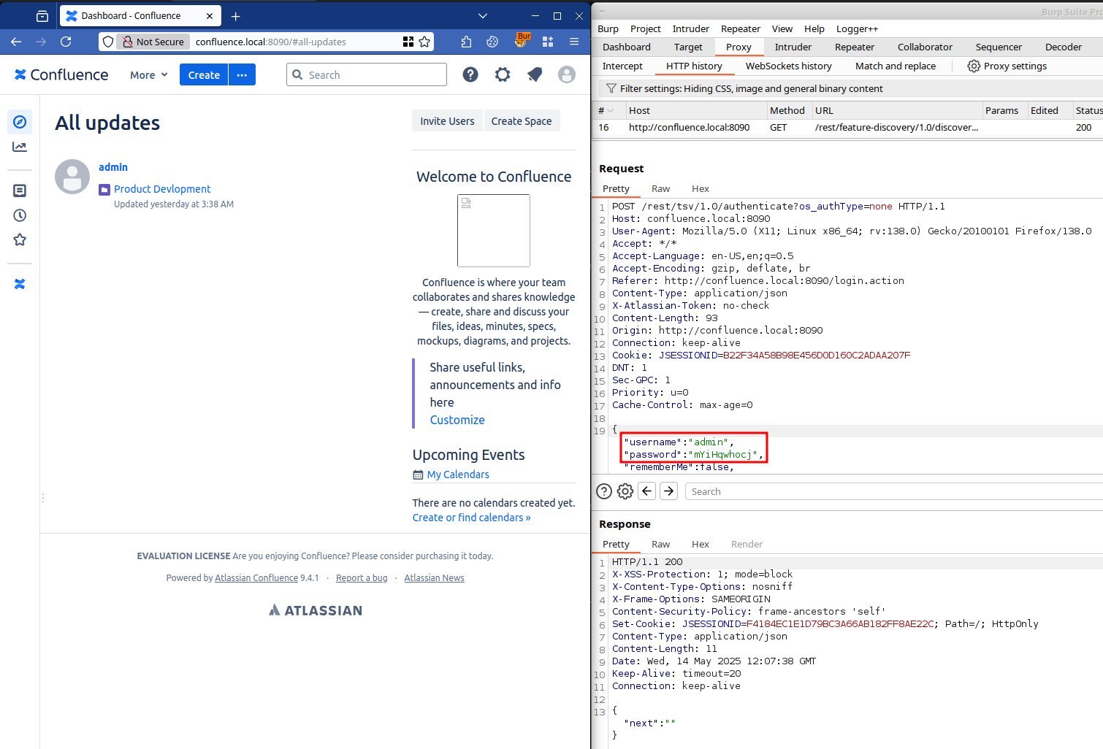Open the Firefox tab list dropdown
This screenshot has width=1103, height=749.
click(x=482, y=16)
